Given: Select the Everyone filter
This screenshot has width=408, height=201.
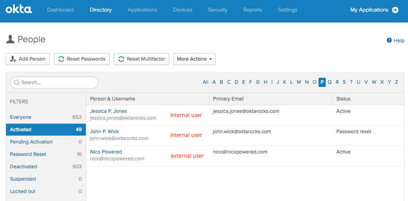Looking at the screenshot, I should point(21,117).
